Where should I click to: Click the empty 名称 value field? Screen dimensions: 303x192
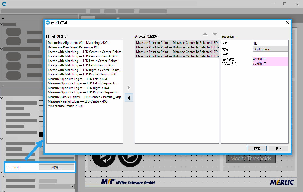click(270, 54)
